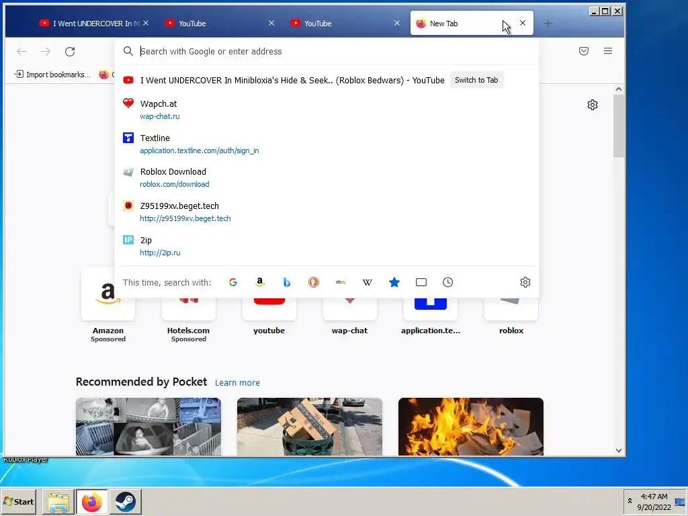This screenshot has width=688, height=516.
Task: Open the Windows Start menu
Action: 18,501
